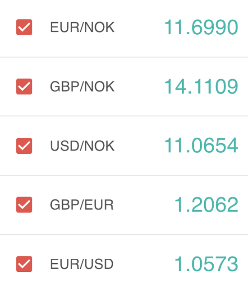Choose the GBP/EUR pair label

tap(82, 205)
